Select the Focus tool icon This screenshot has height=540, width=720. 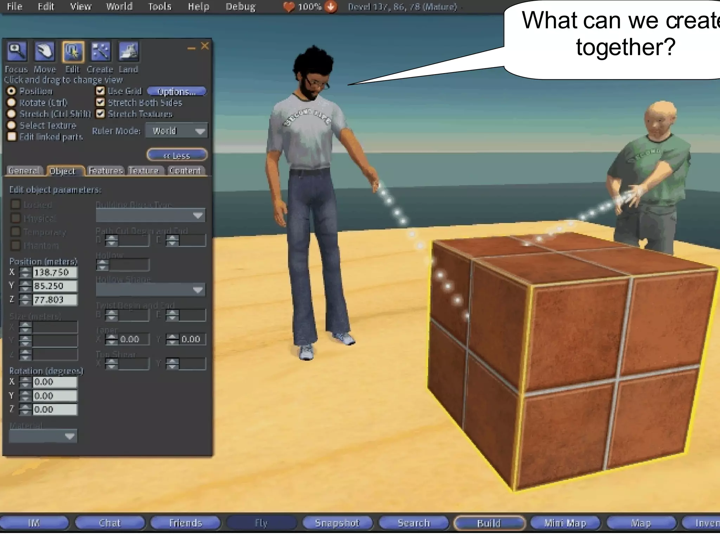[17, 52]
